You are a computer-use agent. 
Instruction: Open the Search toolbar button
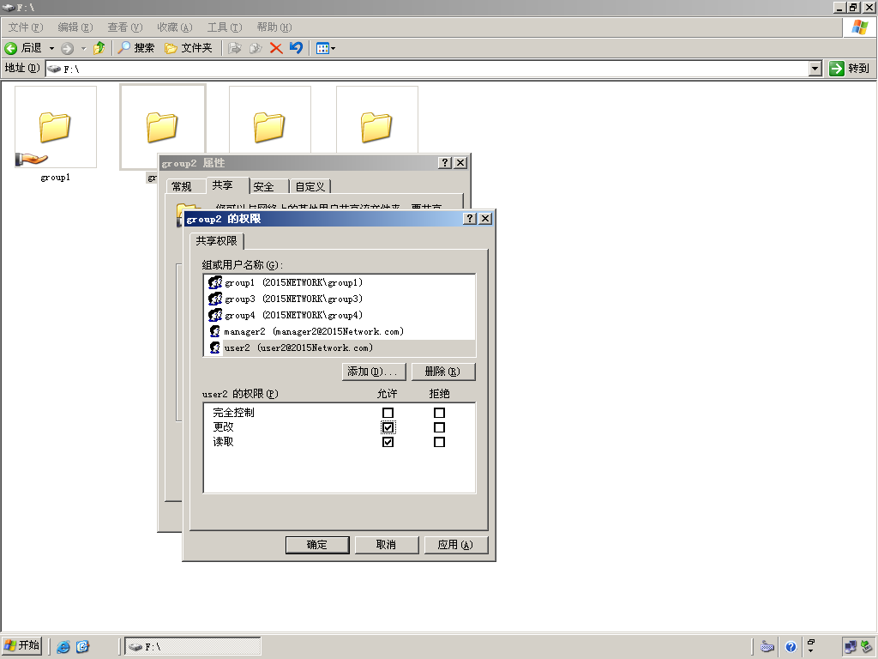pos(136,48)
